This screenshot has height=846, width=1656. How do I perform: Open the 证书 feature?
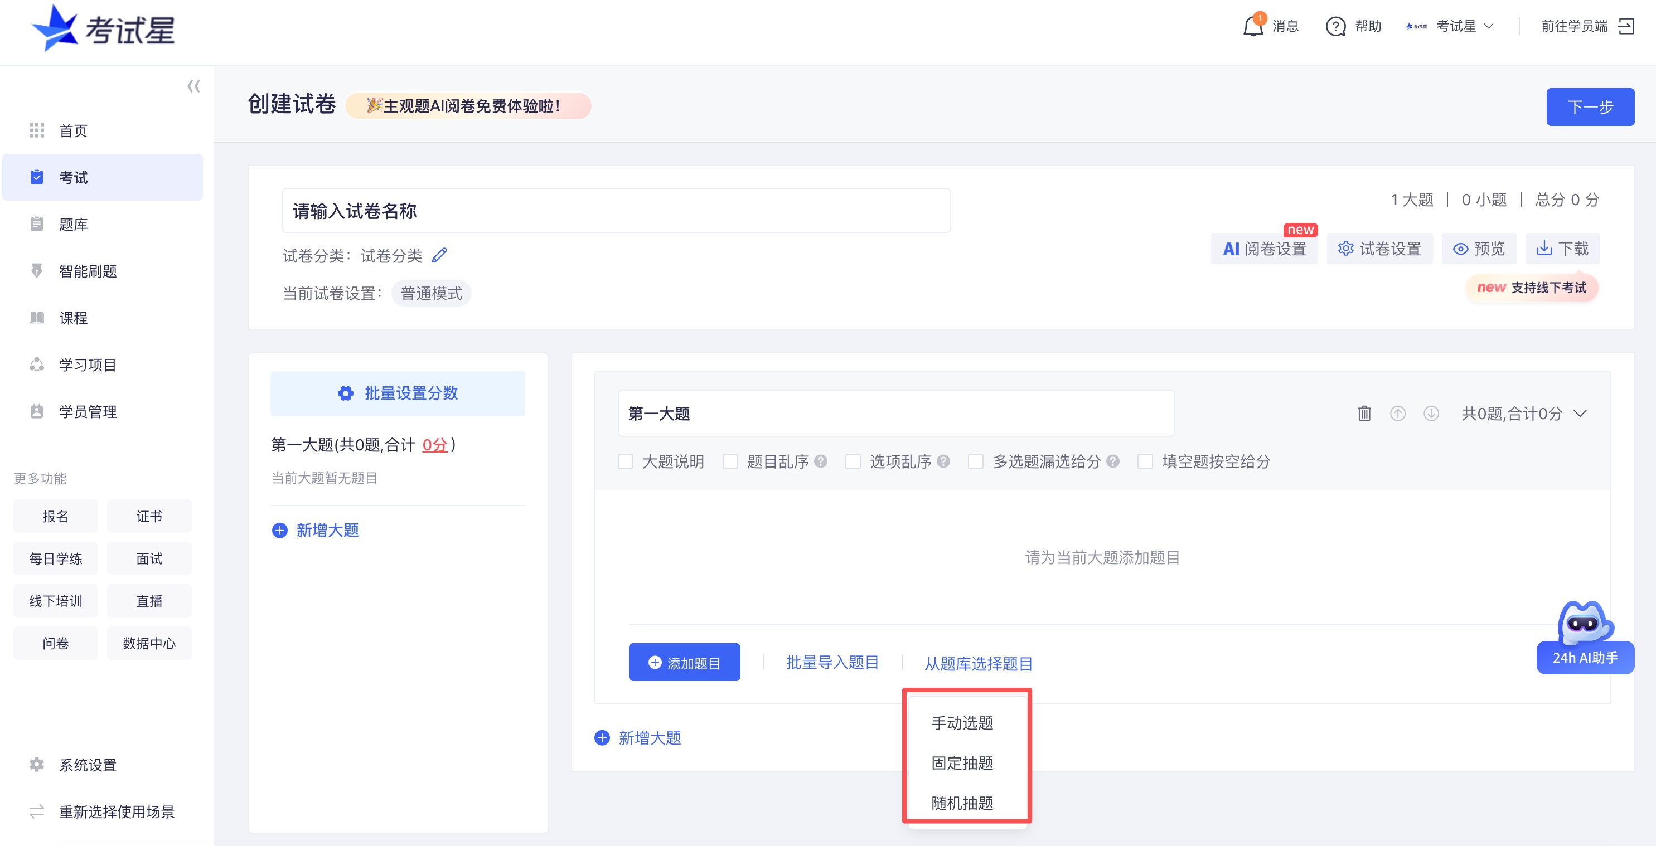coord(148,516)
